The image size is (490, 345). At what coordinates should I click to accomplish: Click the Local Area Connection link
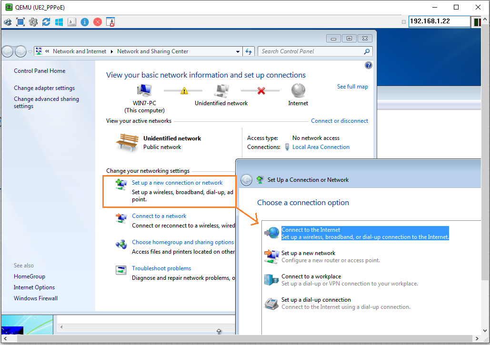[x=321, y=147]
